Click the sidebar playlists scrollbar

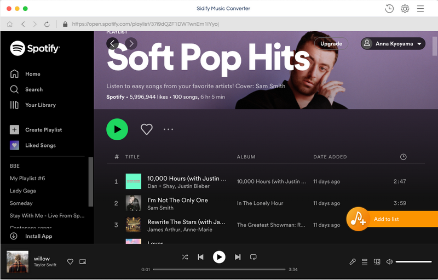click(90, 182)
